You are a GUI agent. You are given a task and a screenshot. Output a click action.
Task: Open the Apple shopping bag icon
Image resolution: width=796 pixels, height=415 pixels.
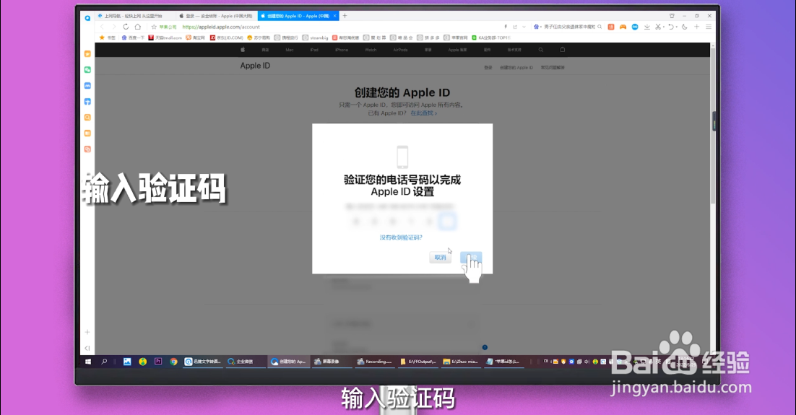(x=562, y=50)
